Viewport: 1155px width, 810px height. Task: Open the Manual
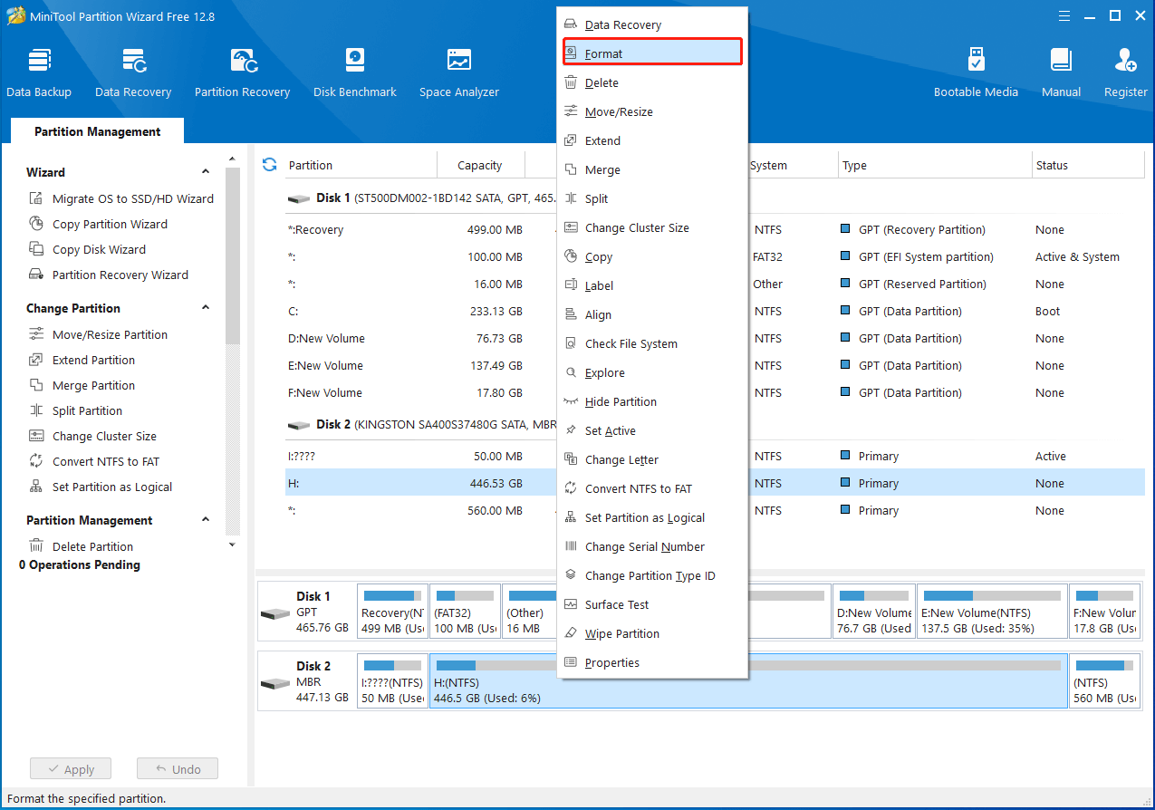click(x=1061, y=73)
